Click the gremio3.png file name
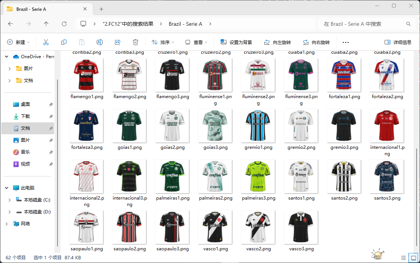This screenshot has width=420, height=263. click(344, 147)
